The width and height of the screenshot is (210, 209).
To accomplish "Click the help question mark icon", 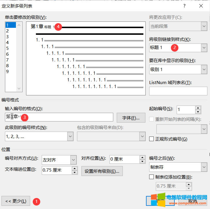I will click(x=185, y=6).
